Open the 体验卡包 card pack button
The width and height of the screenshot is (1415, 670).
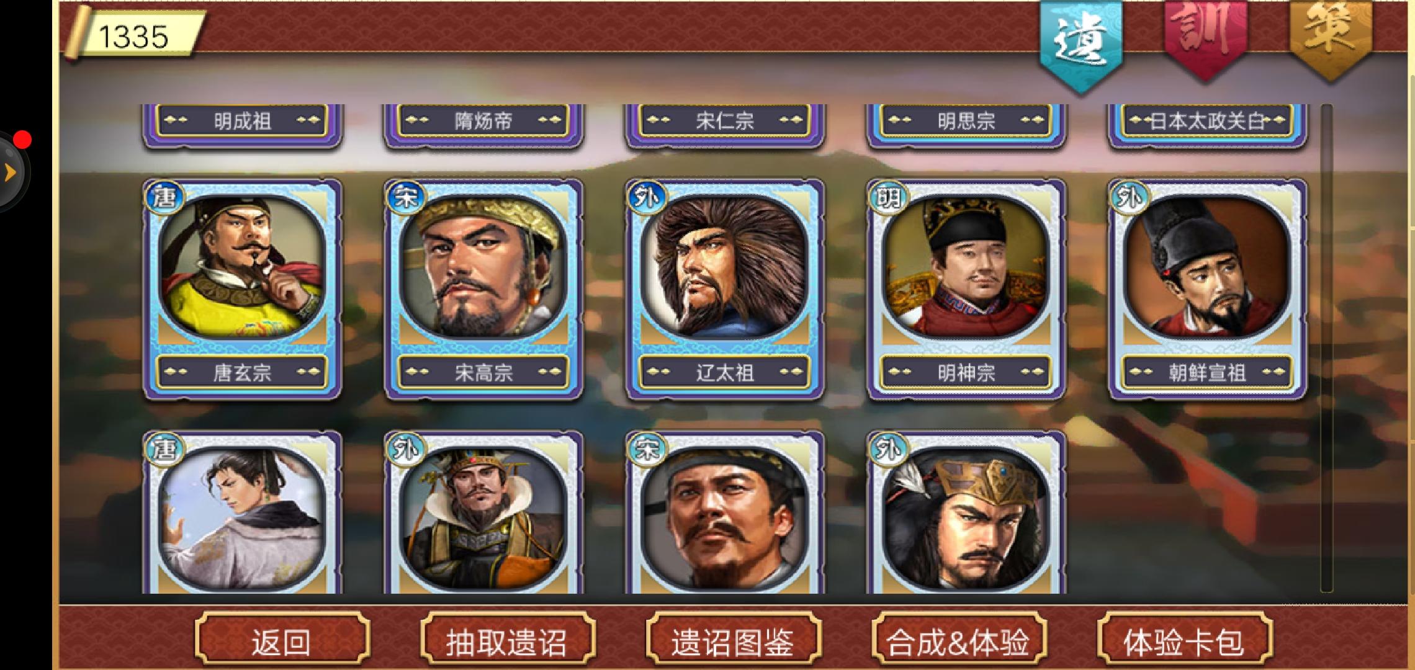click(1184, 641)
